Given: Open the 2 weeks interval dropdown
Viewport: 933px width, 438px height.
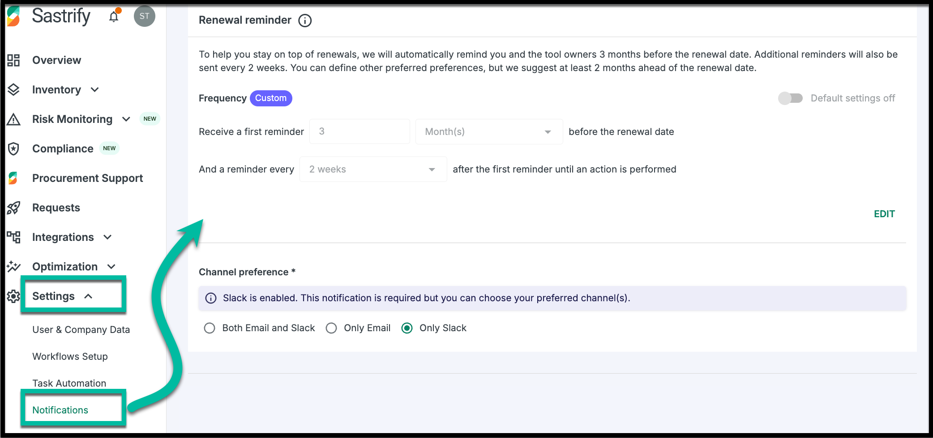Looking at the screenshot, I should 373,169.
